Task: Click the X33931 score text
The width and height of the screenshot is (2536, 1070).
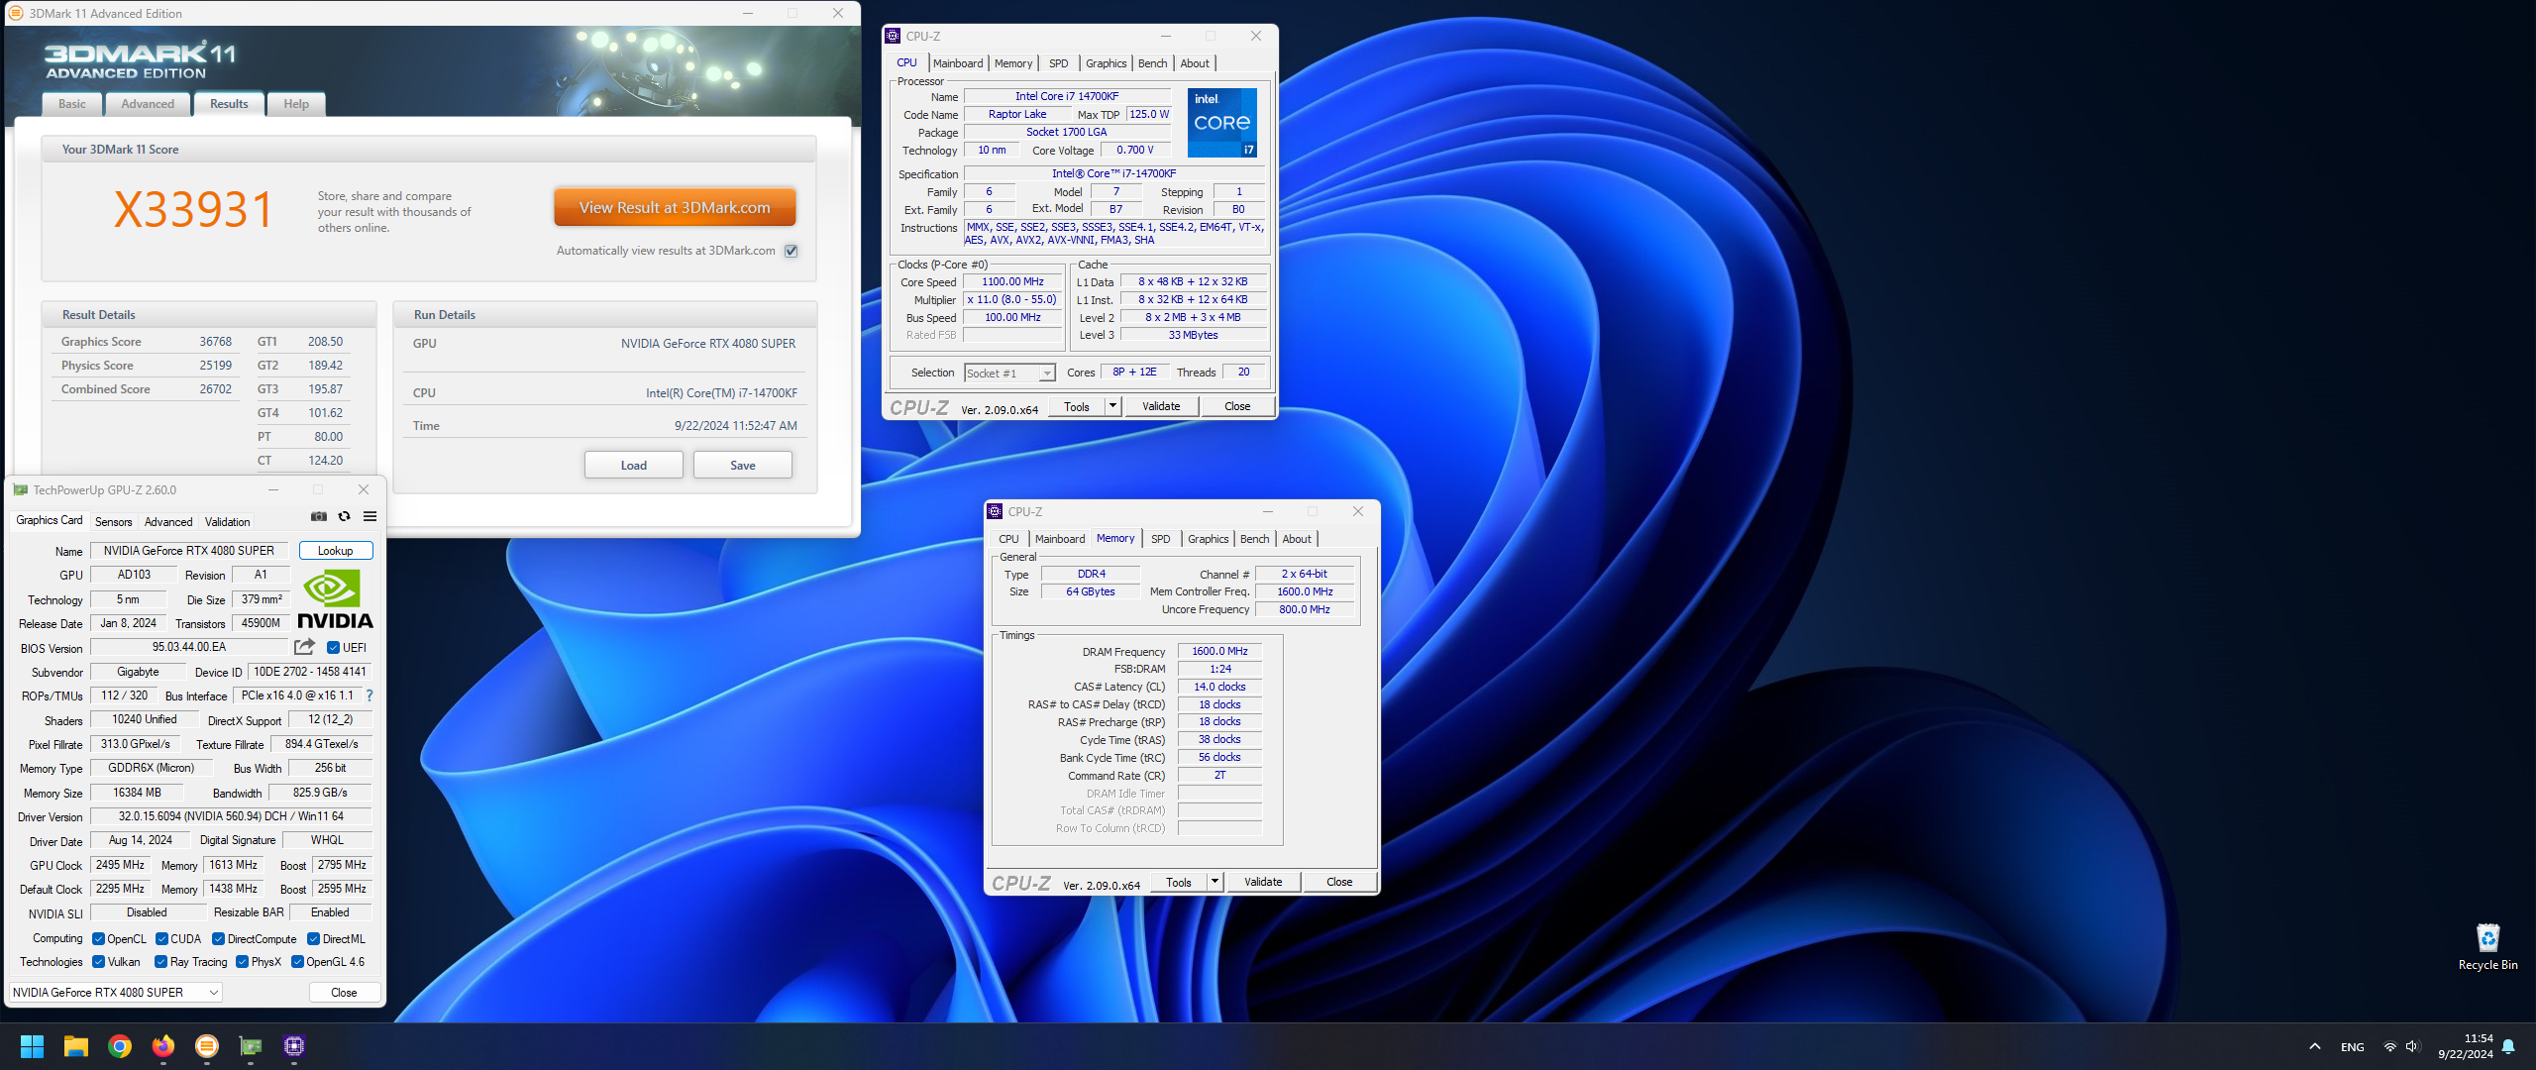Action: (x=193, y=210)
